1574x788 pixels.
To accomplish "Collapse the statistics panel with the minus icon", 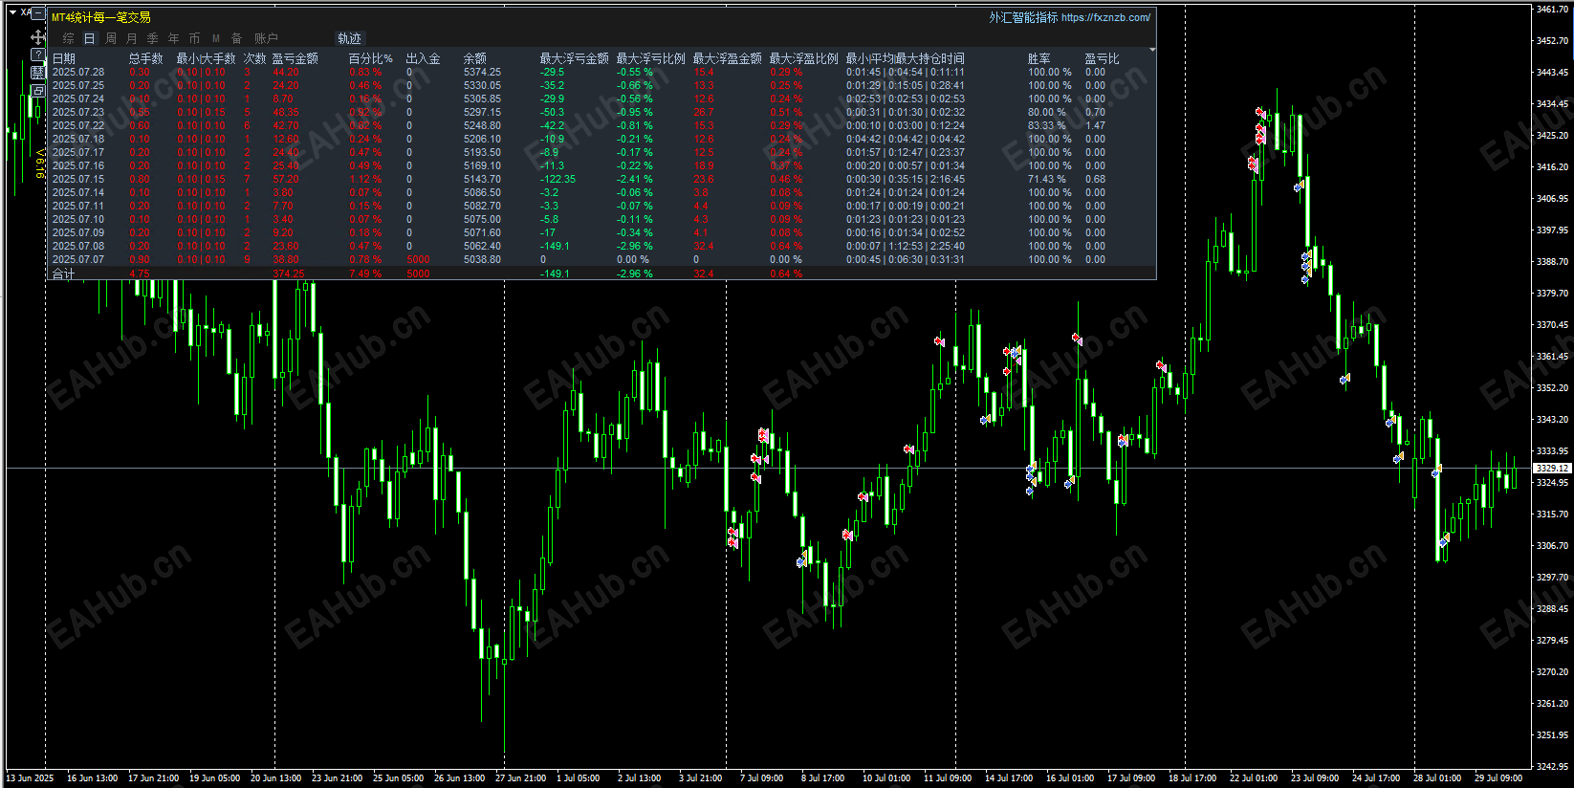I will tap(38, 14).
